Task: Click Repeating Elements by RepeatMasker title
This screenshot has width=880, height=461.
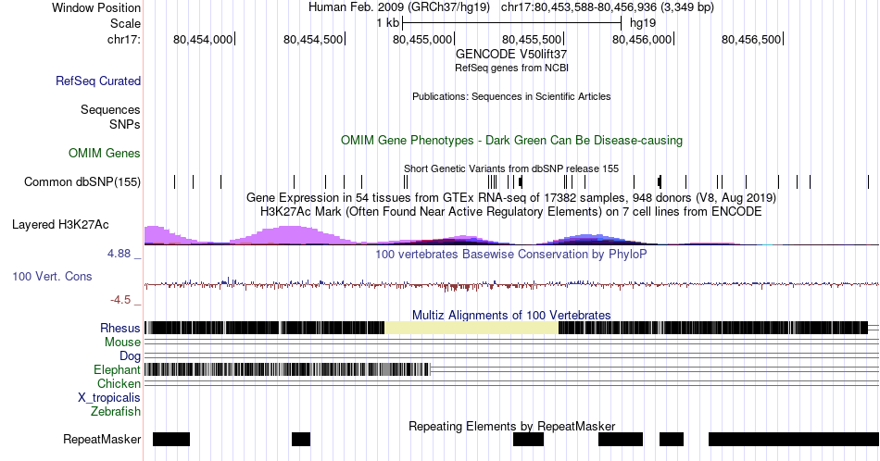Action: (512, 426)
